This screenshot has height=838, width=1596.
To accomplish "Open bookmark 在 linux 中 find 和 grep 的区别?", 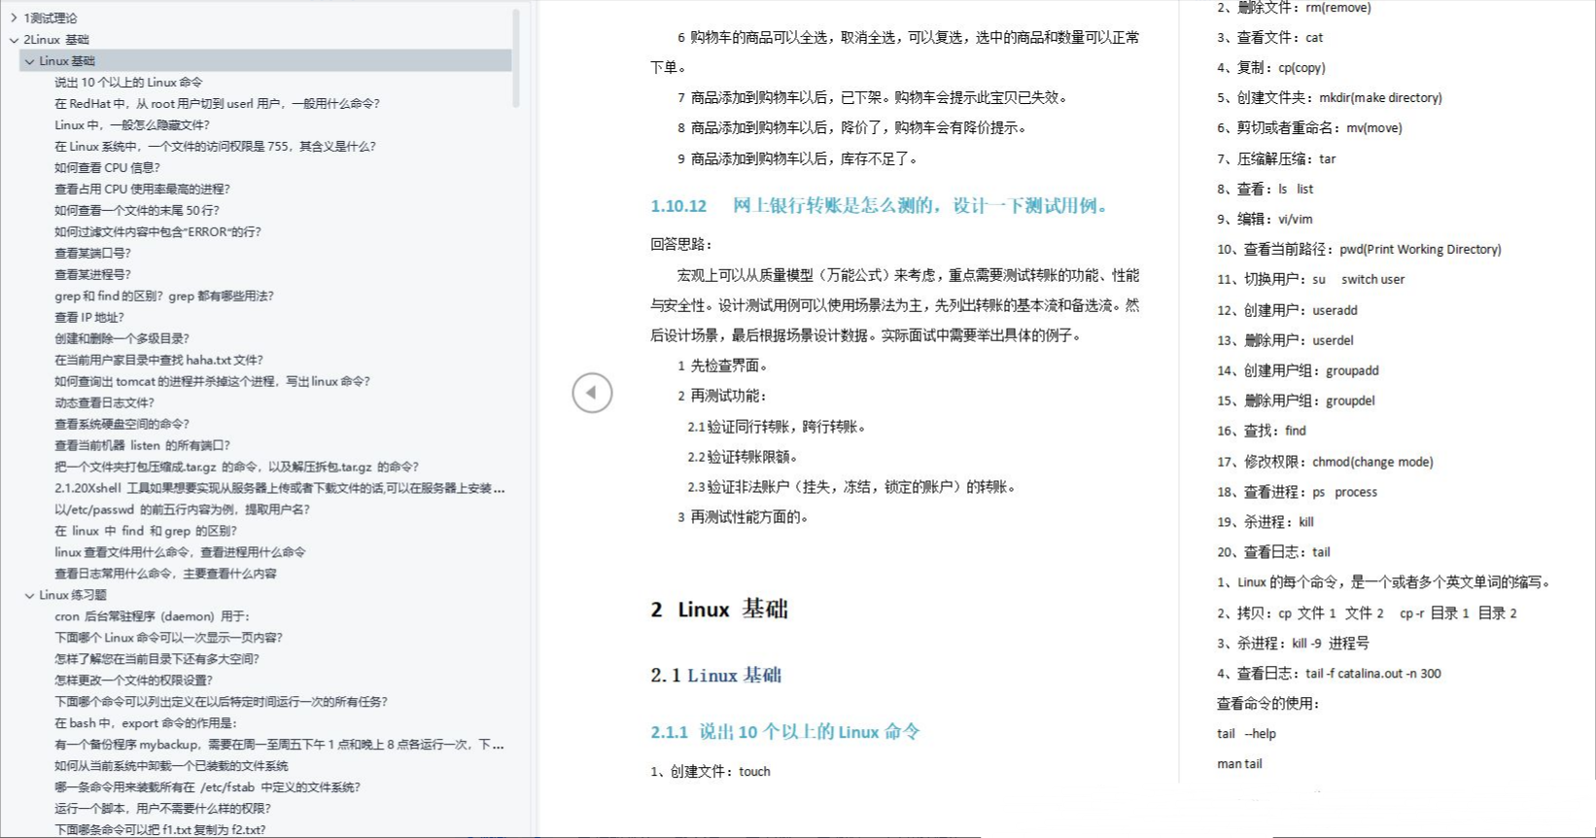I will point(146,532).
